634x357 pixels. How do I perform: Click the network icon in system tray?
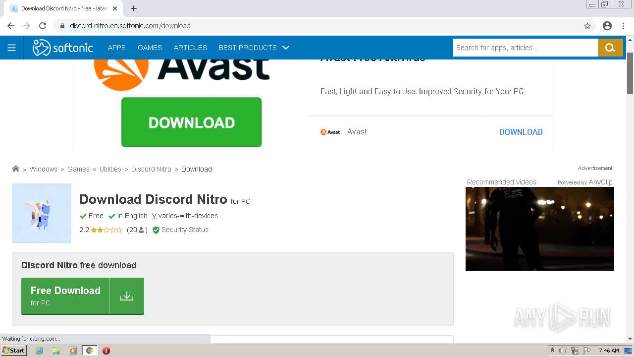(x=575, y=351)
